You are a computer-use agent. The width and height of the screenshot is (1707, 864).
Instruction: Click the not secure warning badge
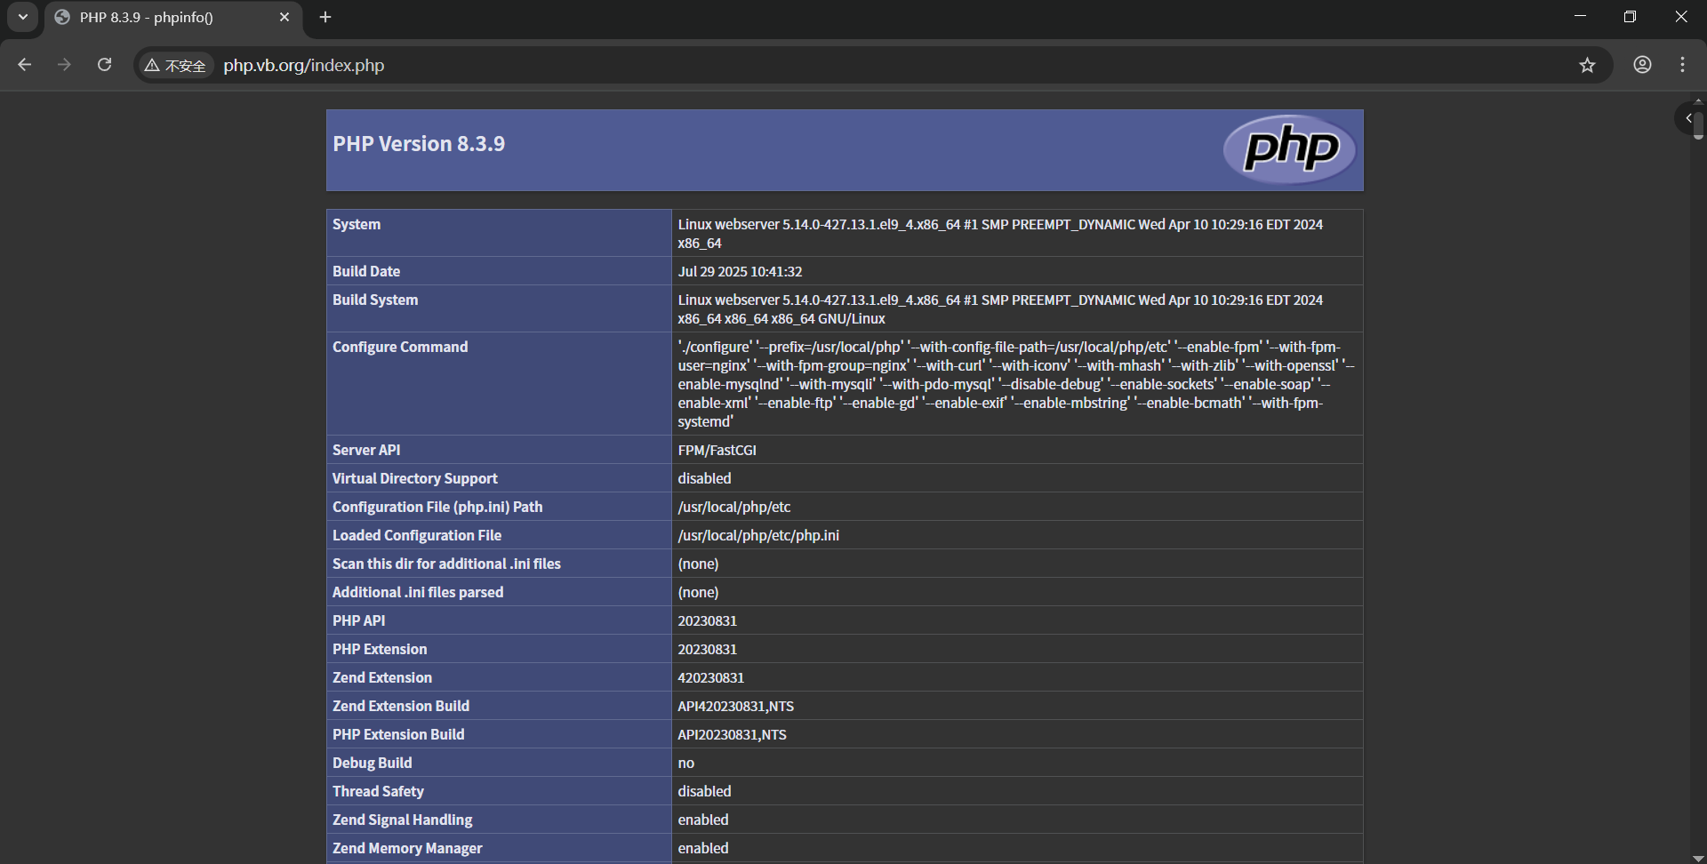pos(176,66)
